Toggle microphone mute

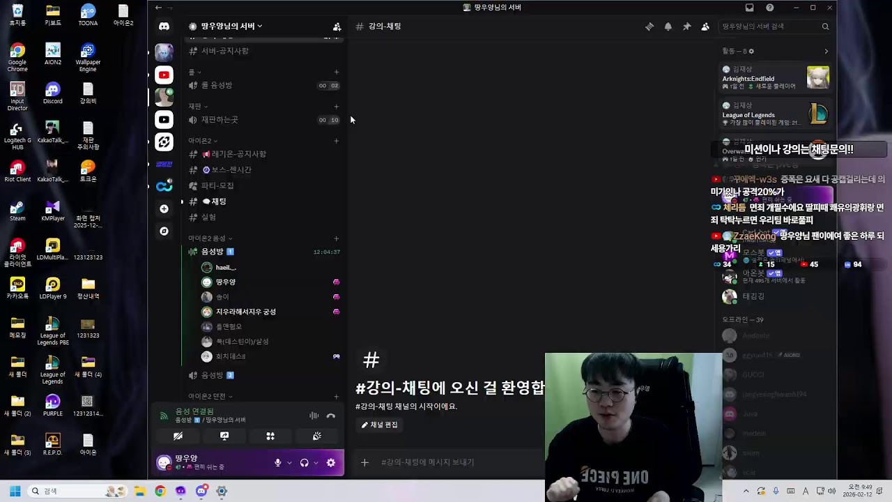tap(278, 462)
